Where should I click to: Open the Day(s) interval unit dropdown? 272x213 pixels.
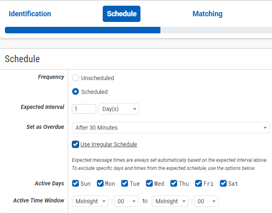[x=119, y=109]
